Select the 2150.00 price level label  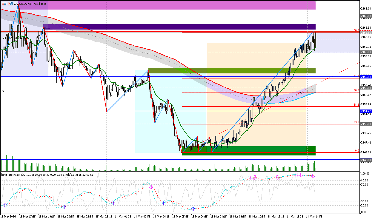tap(365, 124)
